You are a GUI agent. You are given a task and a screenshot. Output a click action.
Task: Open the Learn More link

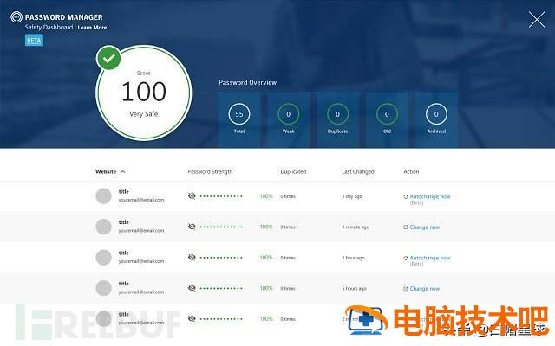coord(92,27)
